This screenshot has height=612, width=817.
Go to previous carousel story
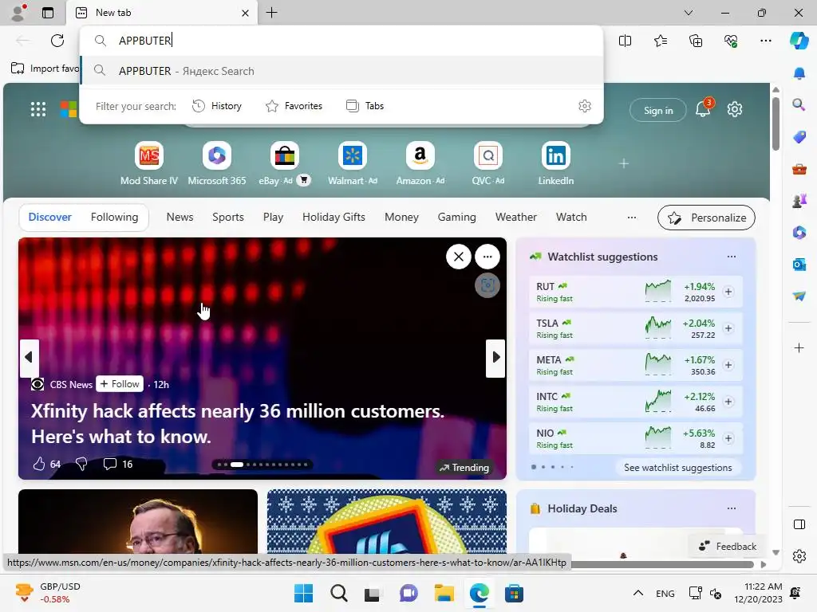(30, 358)
